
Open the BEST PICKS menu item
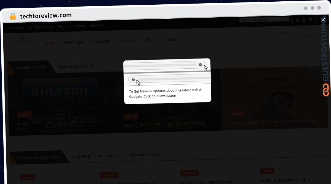pos(74,42)
